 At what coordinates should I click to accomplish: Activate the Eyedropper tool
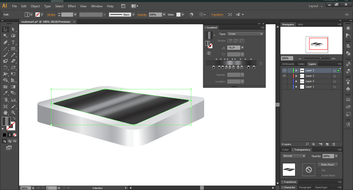click(5, 93)
